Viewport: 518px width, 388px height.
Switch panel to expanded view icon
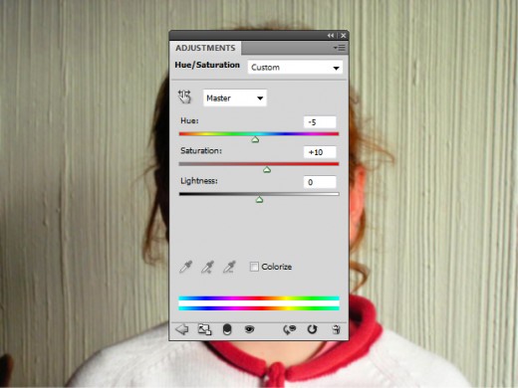click(204, 329)
